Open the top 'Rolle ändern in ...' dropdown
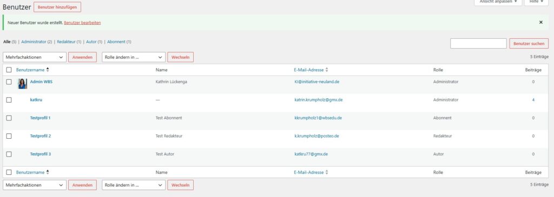554x197 pixels. (x=134, y=57)
